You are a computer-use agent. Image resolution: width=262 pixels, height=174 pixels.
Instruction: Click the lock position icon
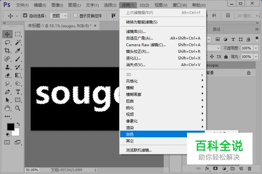(212, 56)
